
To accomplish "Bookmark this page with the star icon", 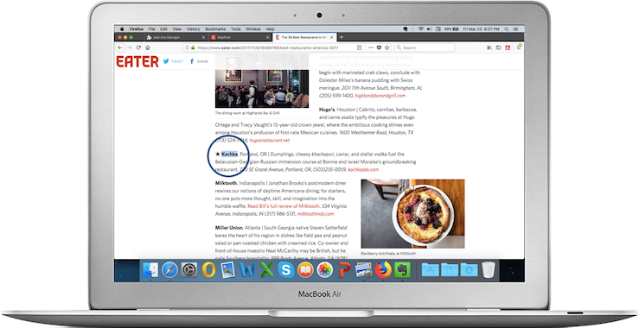I will (387, 47).
